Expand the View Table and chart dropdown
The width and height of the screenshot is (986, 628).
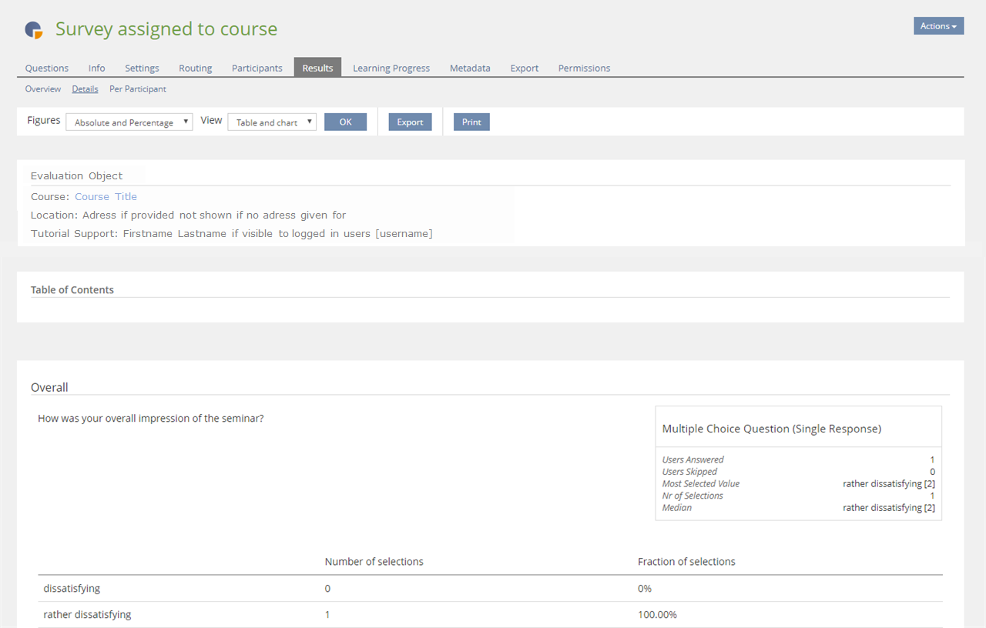pyautogui.click(x=272, y=122)
